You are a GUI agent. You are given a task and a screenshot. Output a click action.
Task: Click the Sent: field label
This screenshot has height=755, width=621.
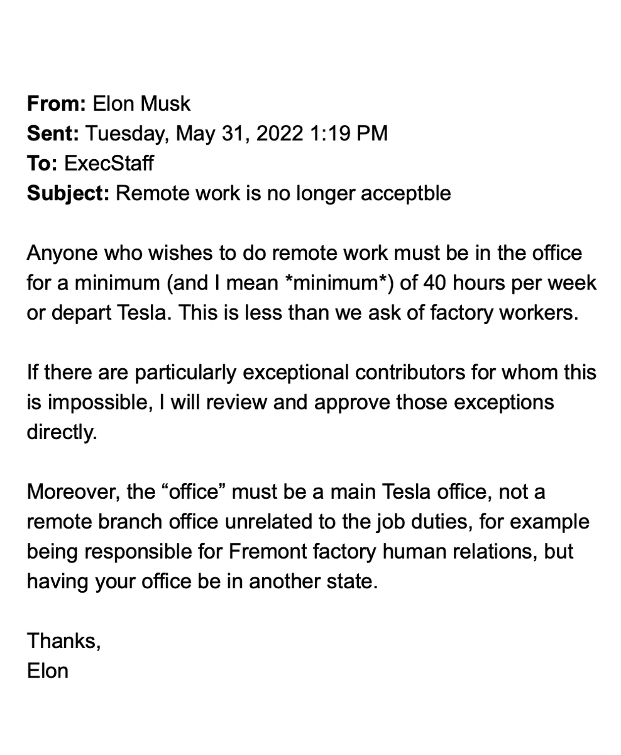[53, 133]
